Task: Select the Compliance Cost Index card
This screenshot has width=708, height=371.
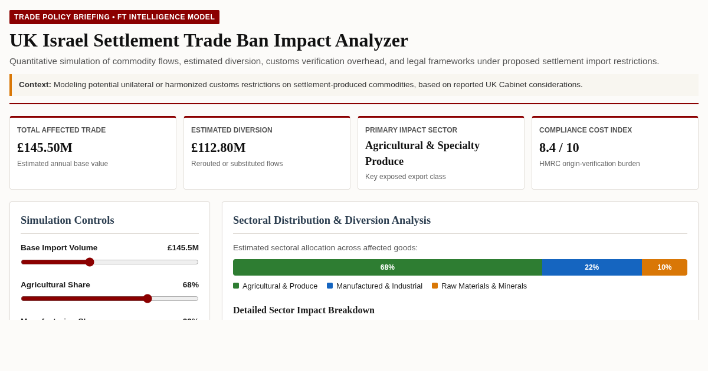Action: 615,153
